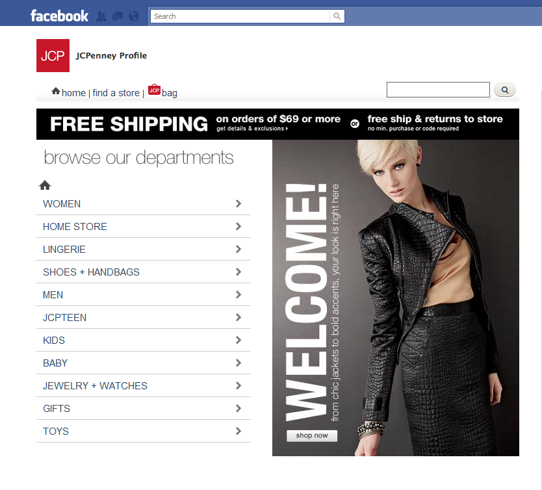This screenshot has width=542, height=490.
Task: Expand the HOME STORE department chevron
Action: click(x=238, y=227)
